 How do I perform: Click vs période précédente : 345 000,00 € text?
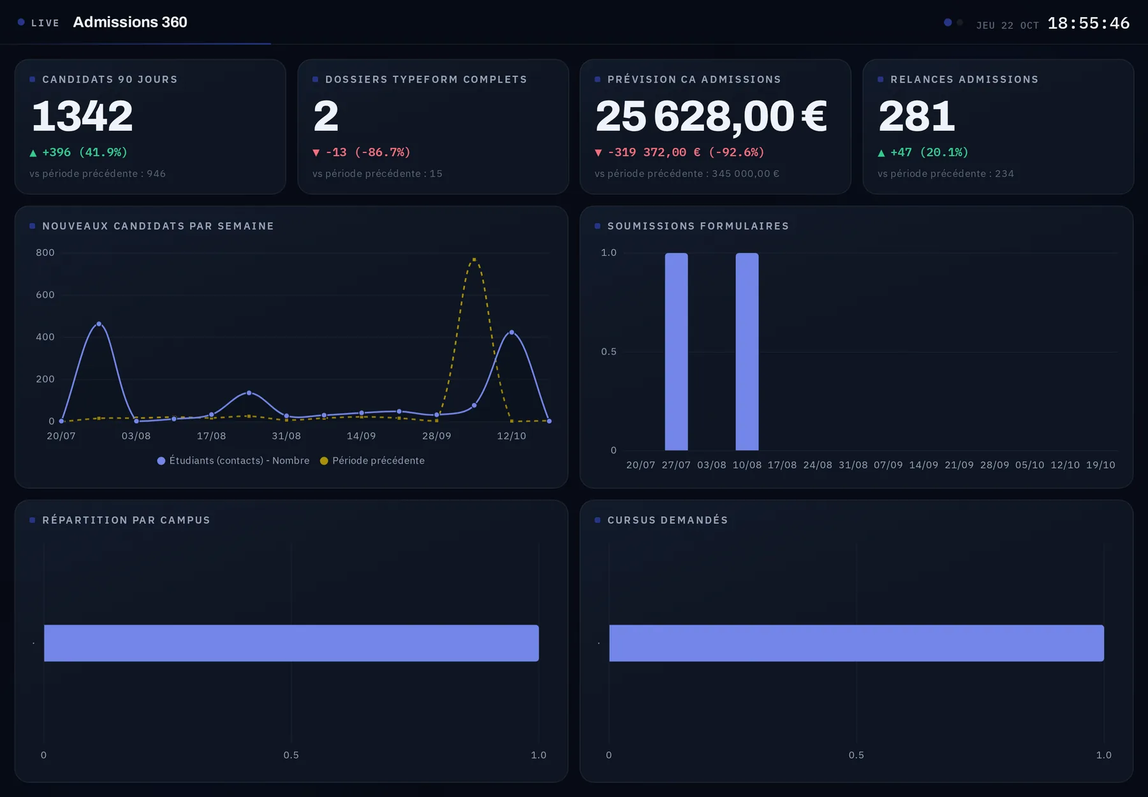687,173
